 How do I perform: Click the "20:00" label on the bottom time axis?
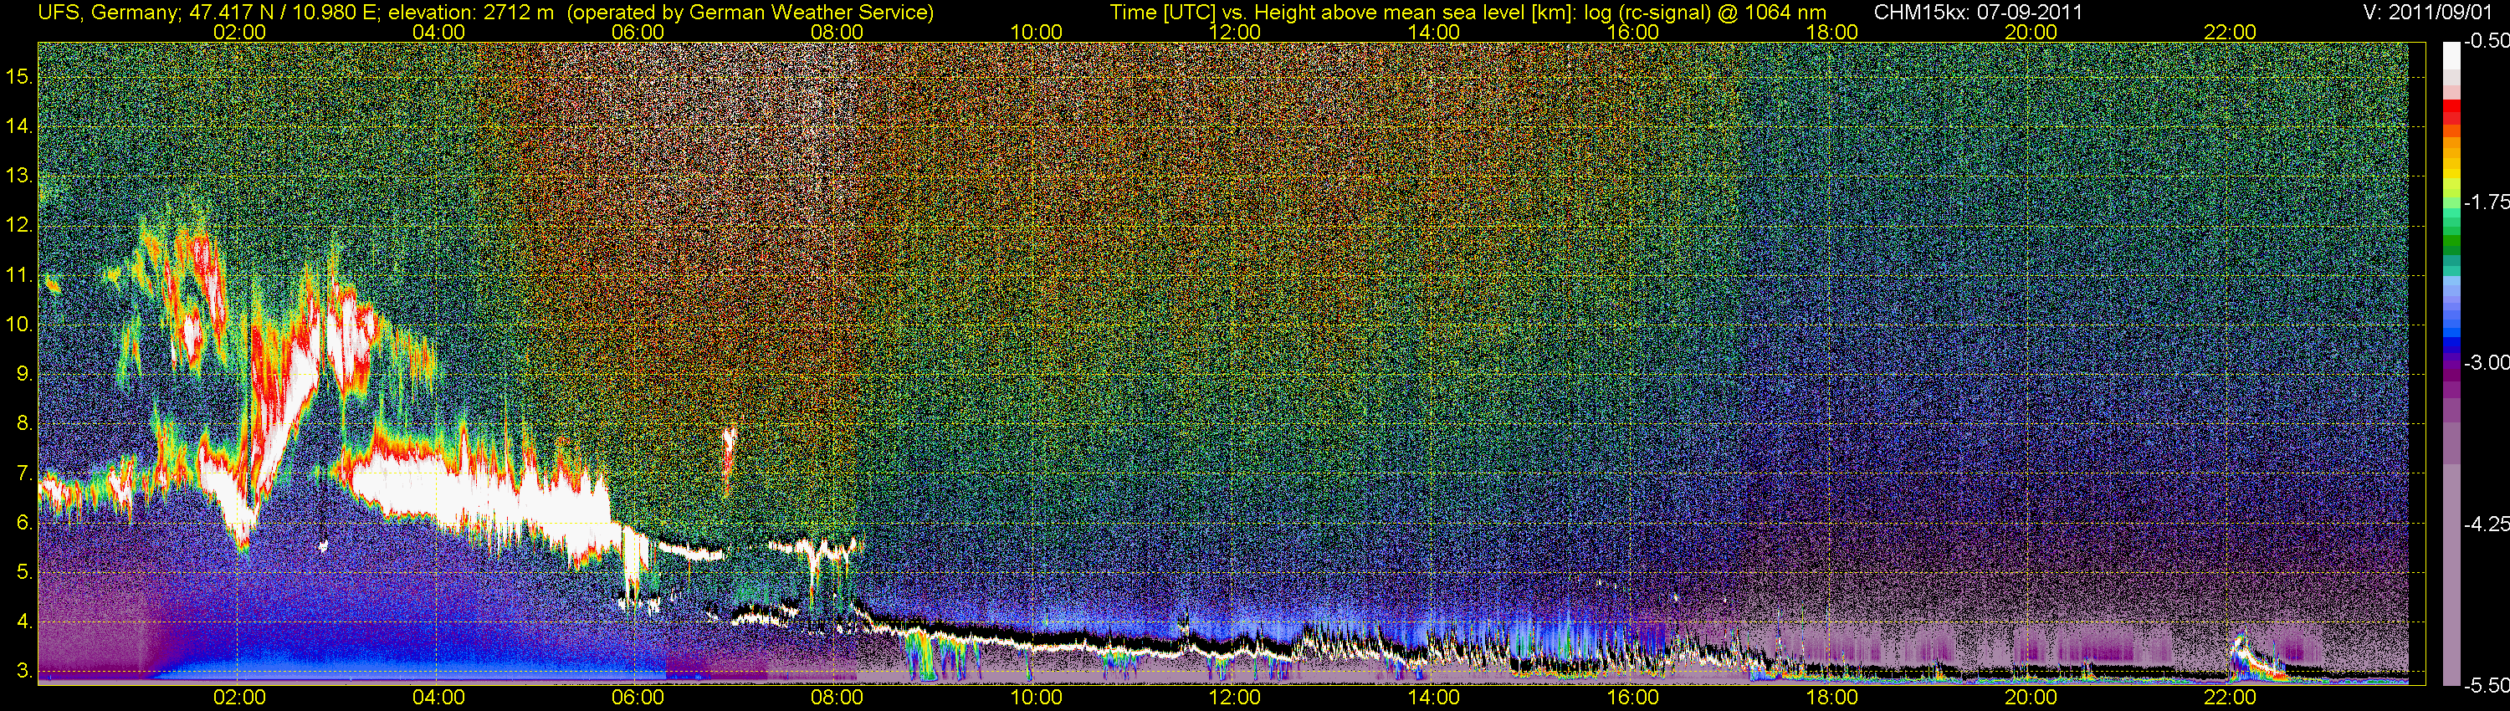tap(2031, 698)
